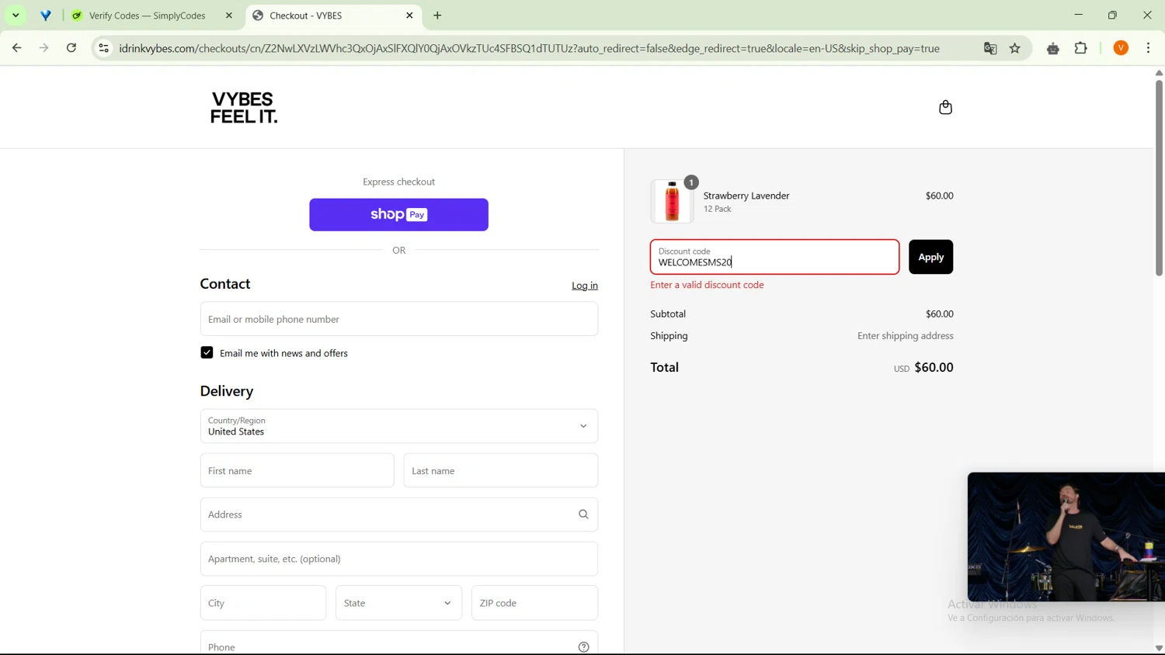The height and width of the screenshot is (655, 1165).
Task: Pay with Shop Pay express checkout
Action: [x=398, y=215]
